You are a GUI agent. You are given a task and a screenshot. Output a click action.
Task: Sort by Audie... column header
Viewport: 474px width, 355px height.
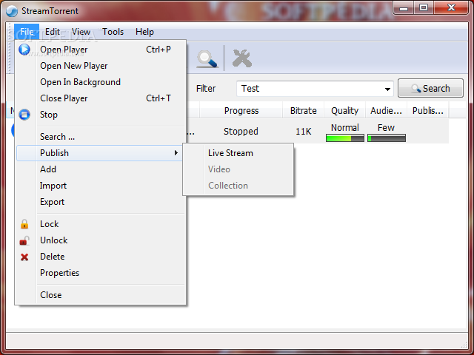pyautogui.click(x=386, y=111)
